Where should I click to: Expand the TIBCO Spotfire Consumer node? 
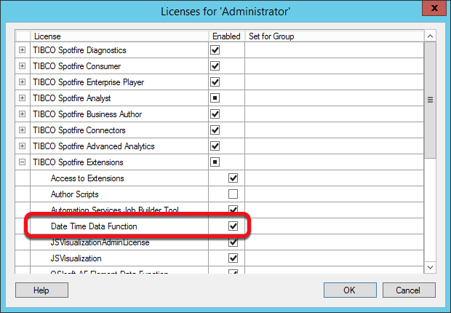(x=22, y=66)
